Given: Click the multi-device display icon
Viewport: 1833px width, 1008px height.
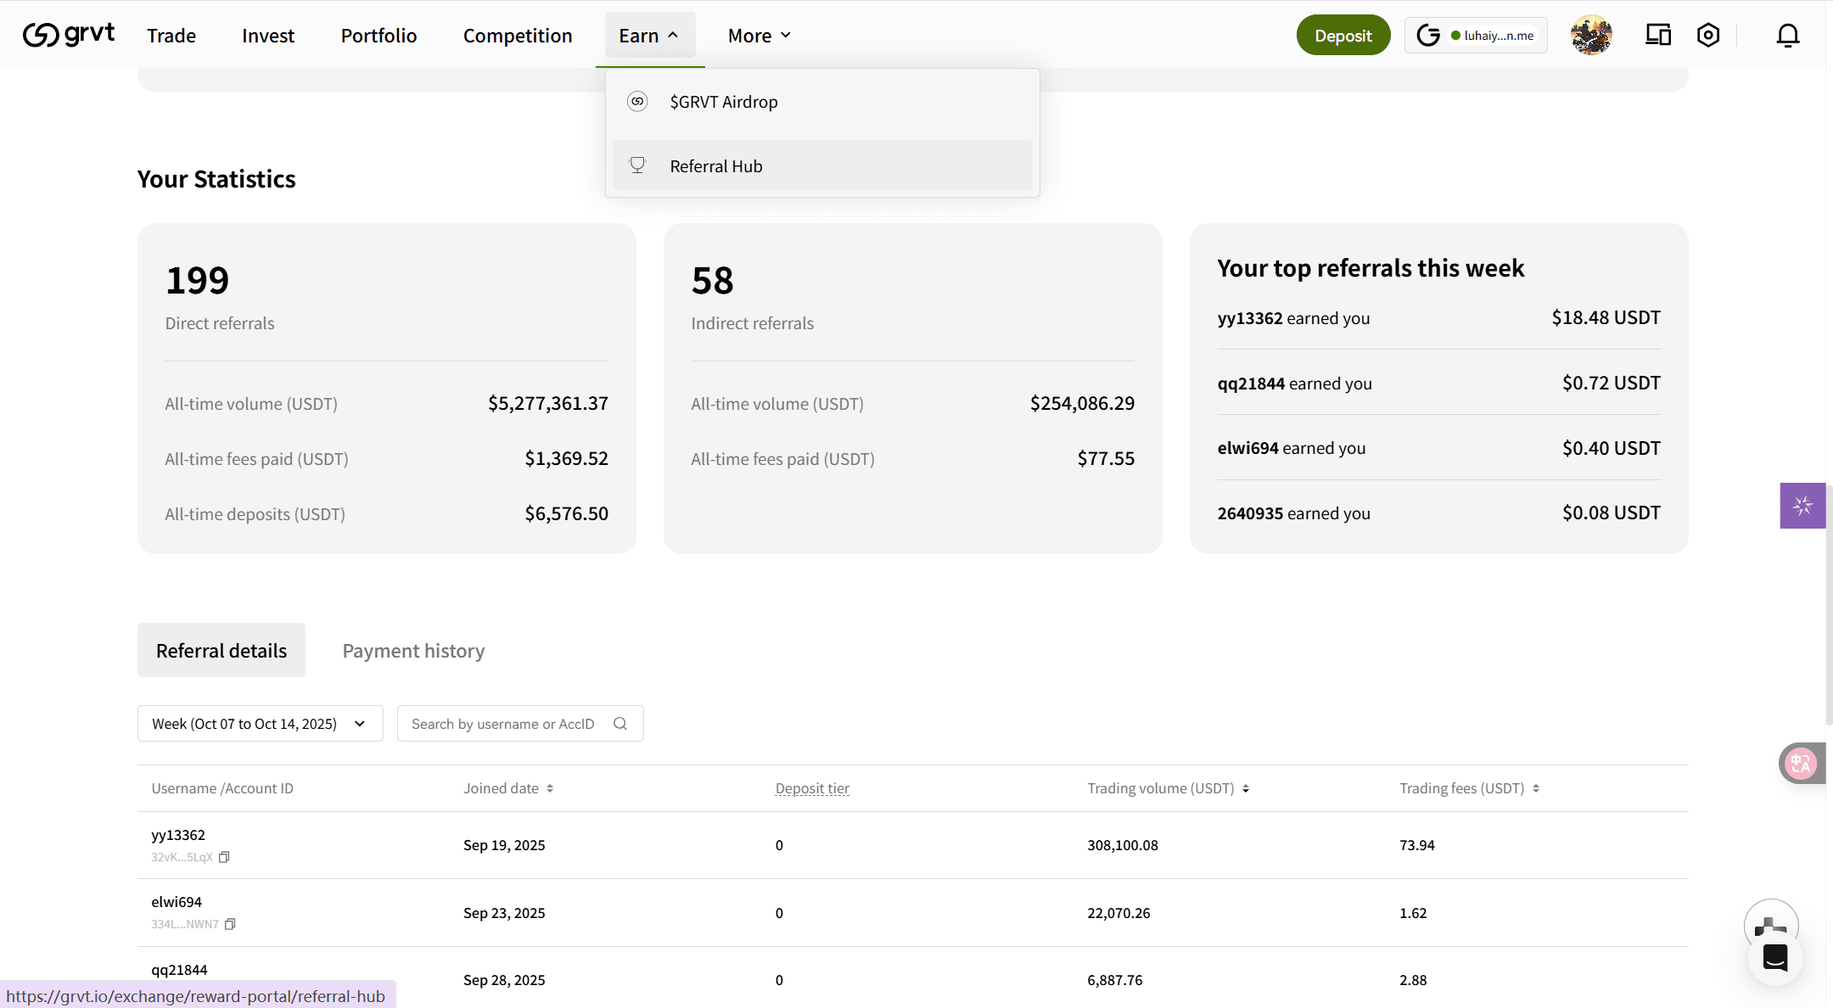Looking at the screenshot, I should [x=1657, y=35].
